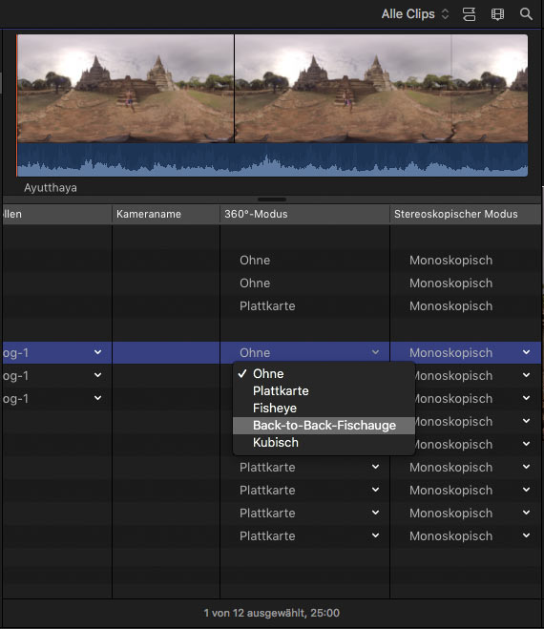
Task: Expand the highlighted og-1 row dropdown
Action: pos(97,352)
